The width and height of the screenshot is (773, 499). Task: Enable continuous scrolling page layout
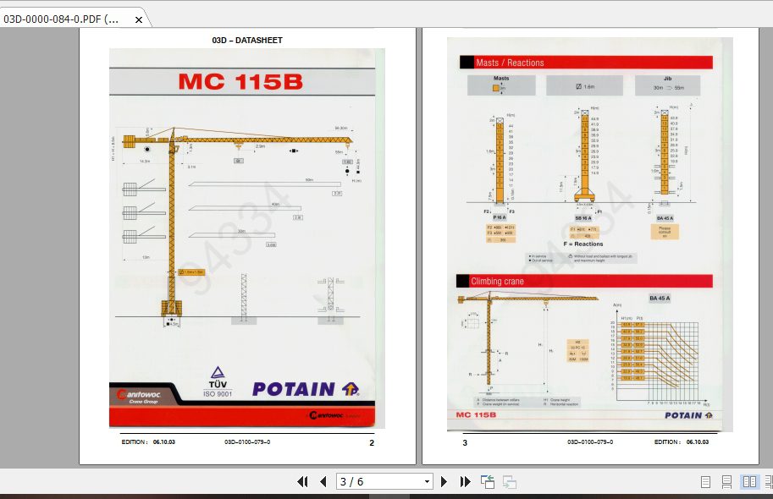[x=726, y=481]
